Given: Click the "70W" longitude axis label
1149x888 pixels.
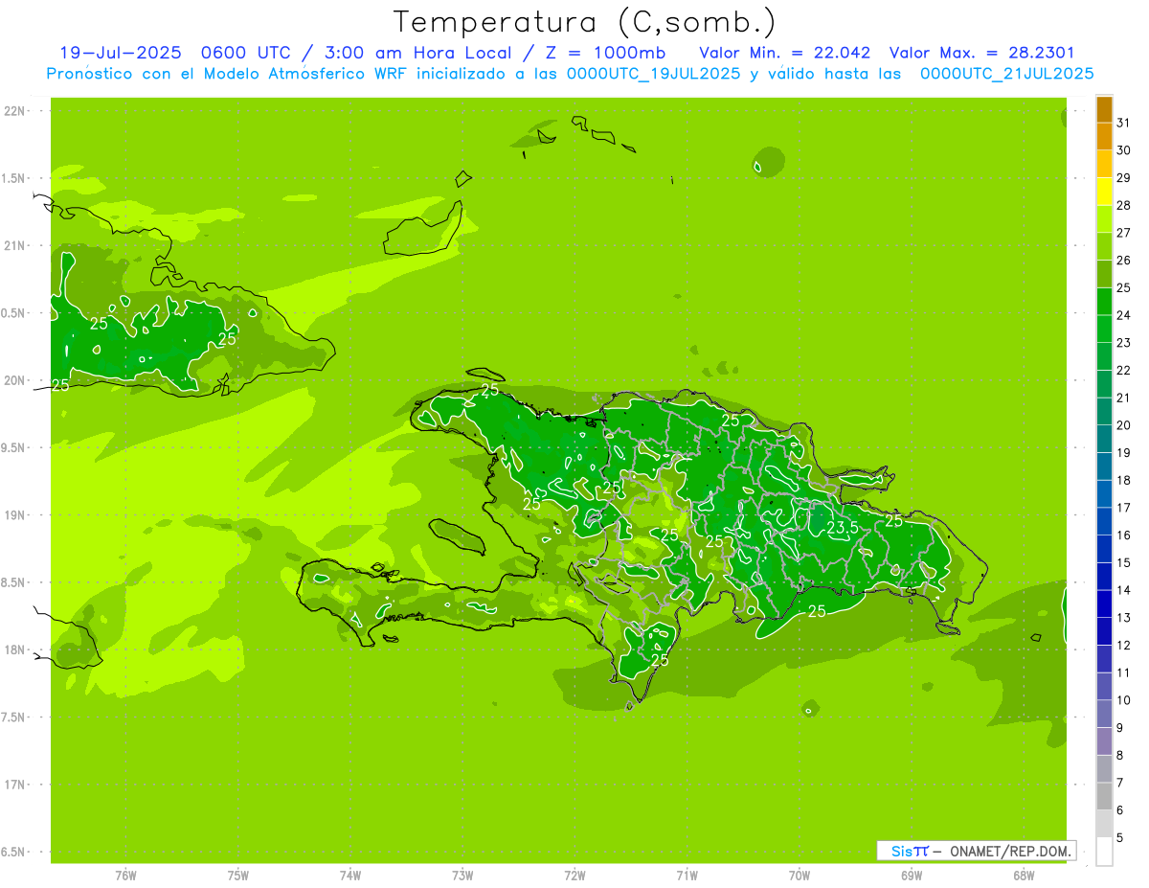Looking at the screenshot, I should tap(800, 876).
